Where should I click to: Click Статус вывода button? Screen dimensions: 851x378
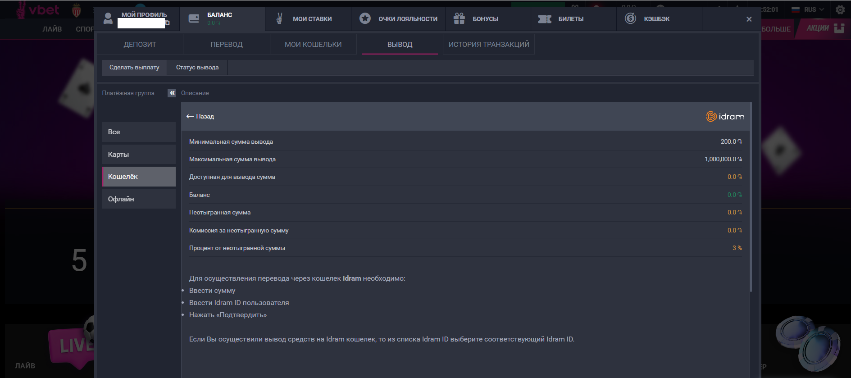197,68
